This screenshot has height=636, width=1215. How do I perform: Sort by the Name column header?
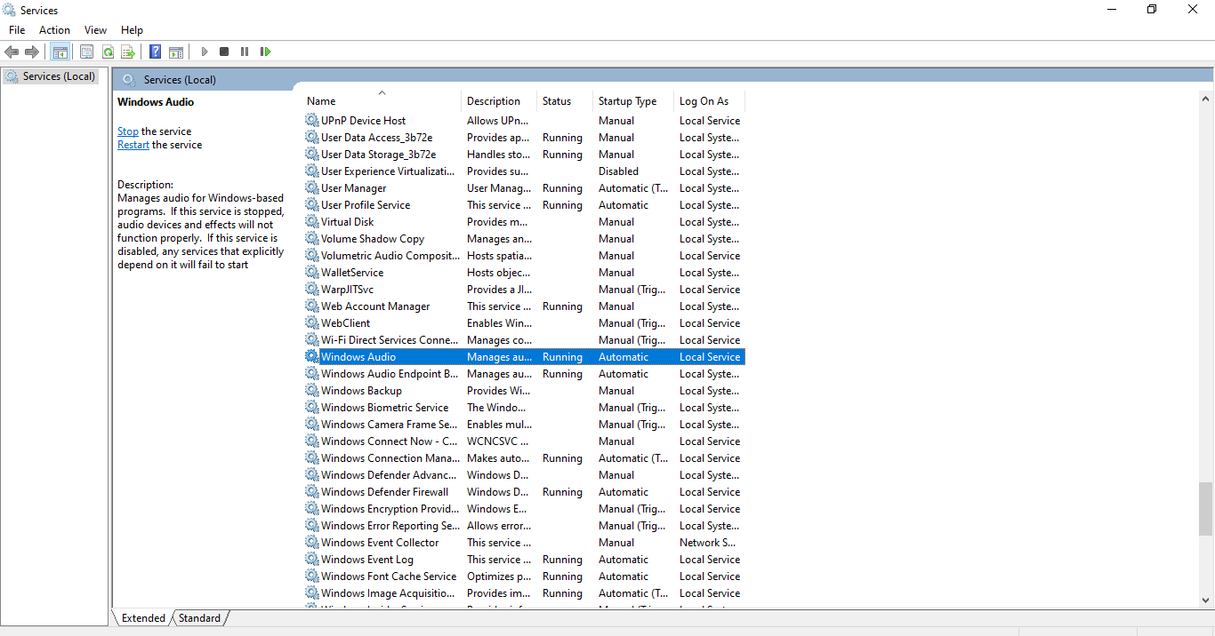tap(382, 101)
